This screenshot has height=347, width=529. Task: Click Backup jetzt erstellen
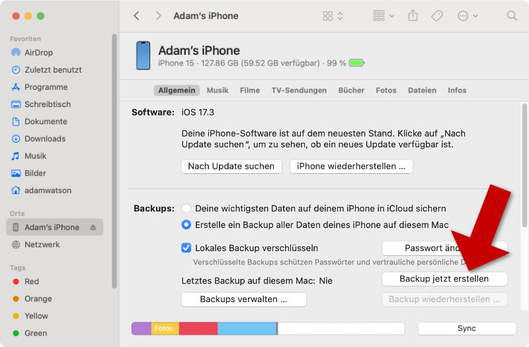444,279
